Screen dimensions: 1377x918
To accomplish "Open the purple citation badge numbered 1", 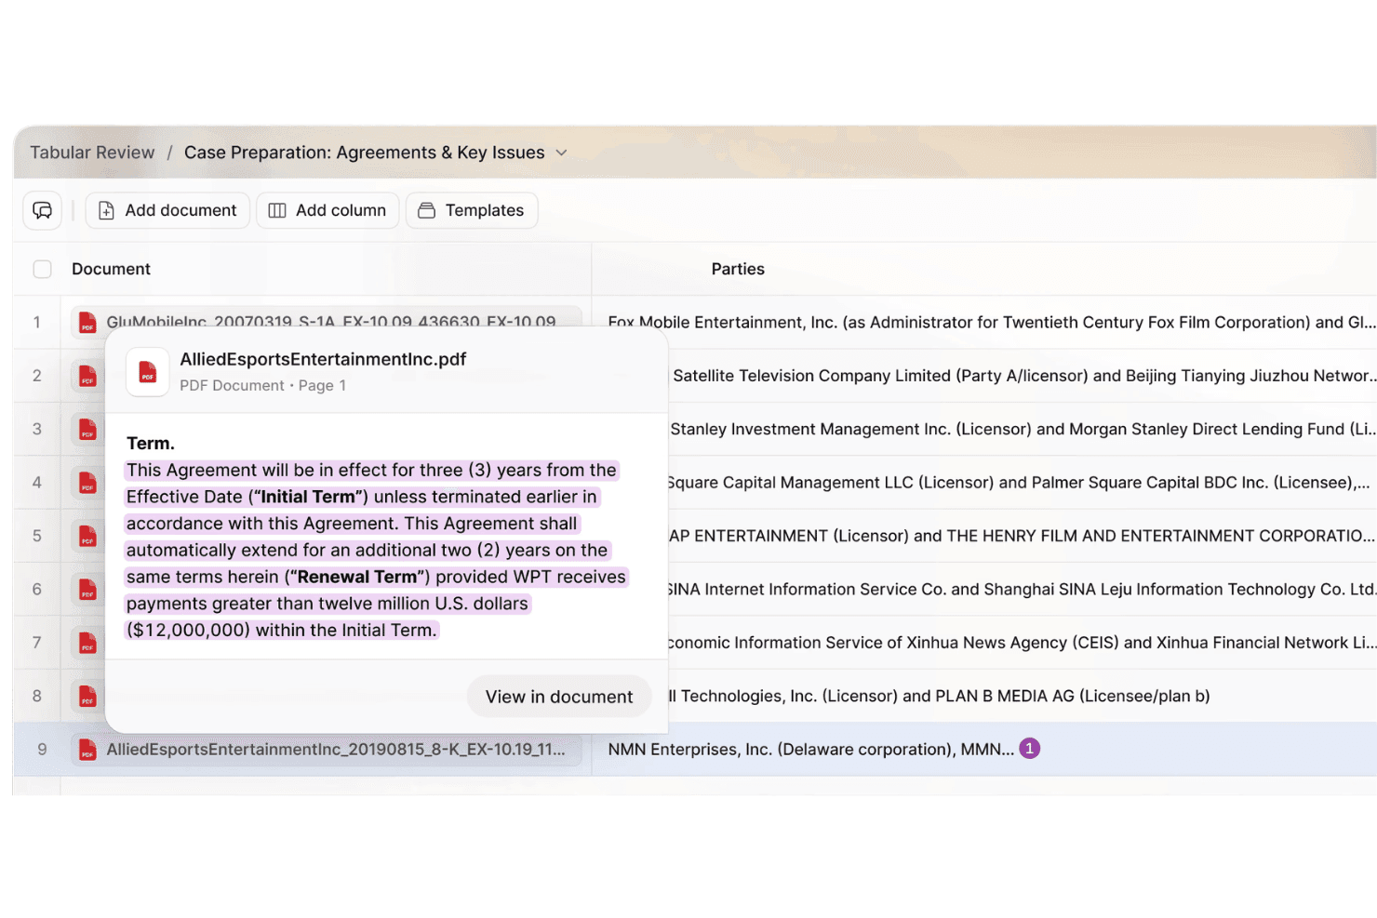I will pyautogui.click(x=1029, y=749).
